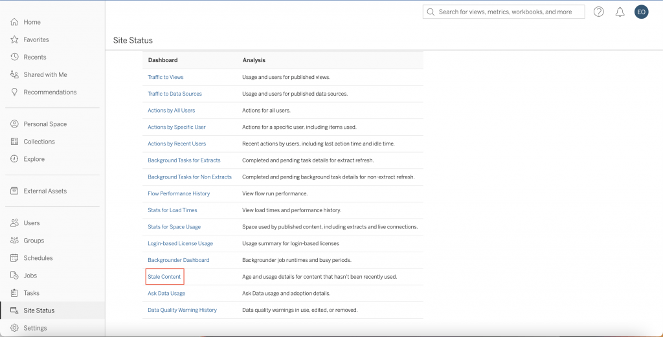Open Login-based License Usage dashboard

pyautogui.click(x=180, y=243)
